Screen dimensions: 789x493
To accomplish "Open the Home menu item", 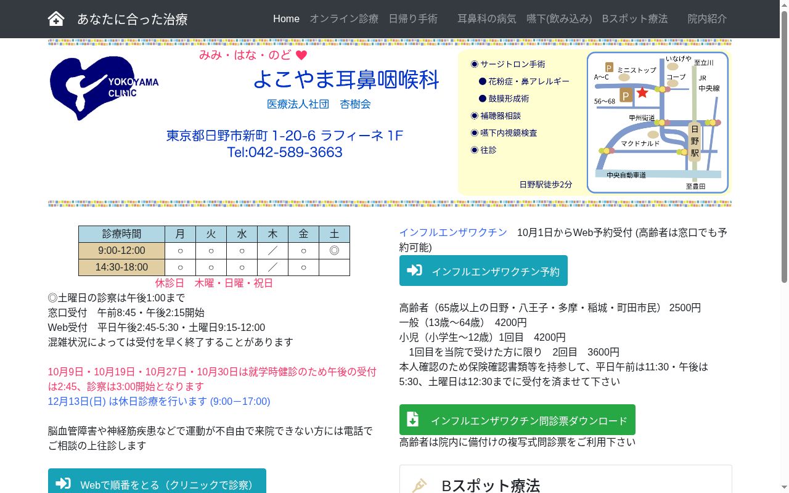I will coord(287,18).
